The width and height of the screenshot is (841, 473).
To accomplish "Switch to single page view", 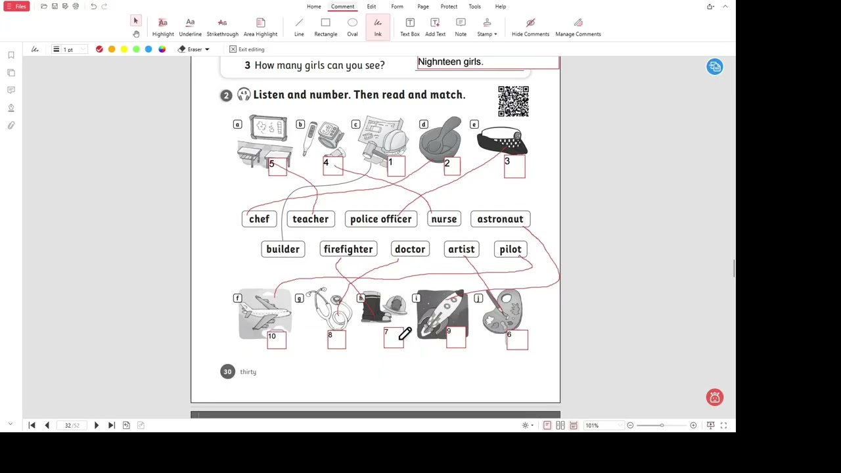I will 547,425.
